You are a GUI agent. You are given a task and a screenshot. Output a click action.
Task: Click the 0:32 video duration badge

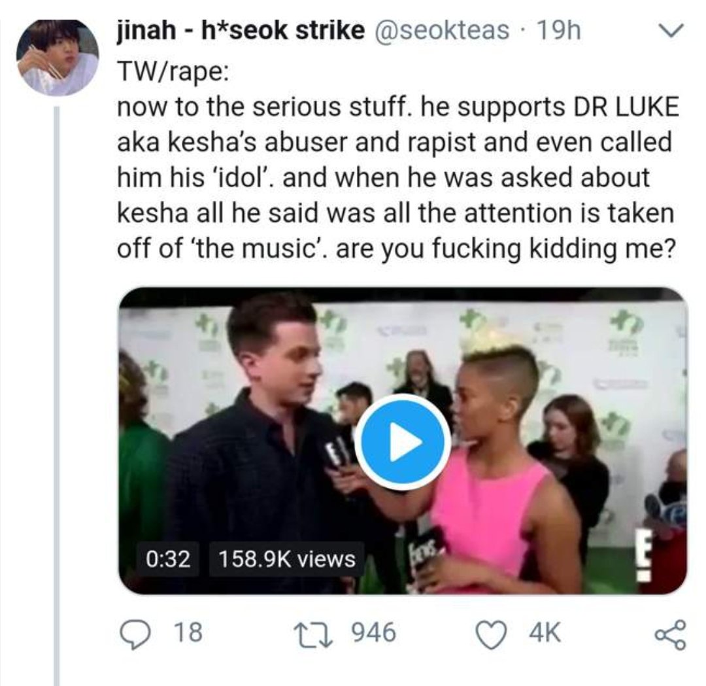pos(169,558)
